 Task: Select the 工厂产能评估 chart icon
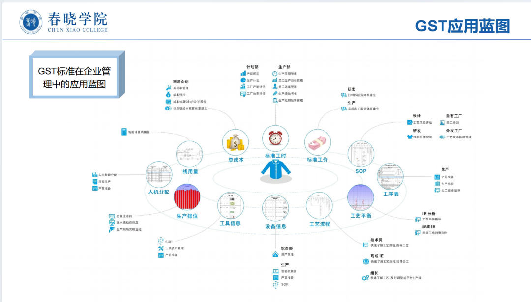(242, 86)
